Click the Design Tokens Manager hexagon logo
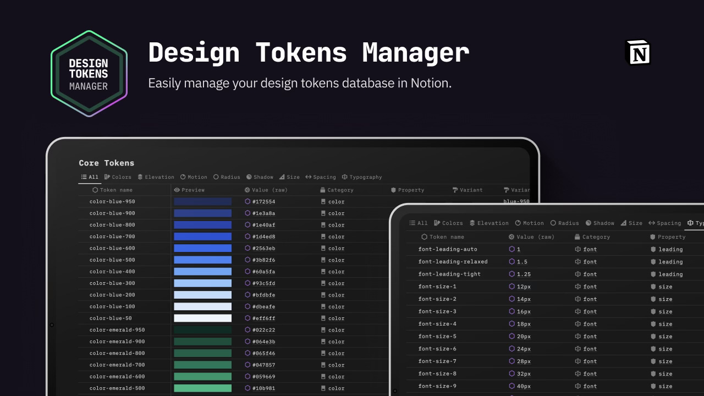Viewport: 704px width, 396px height. pos(89,74)
